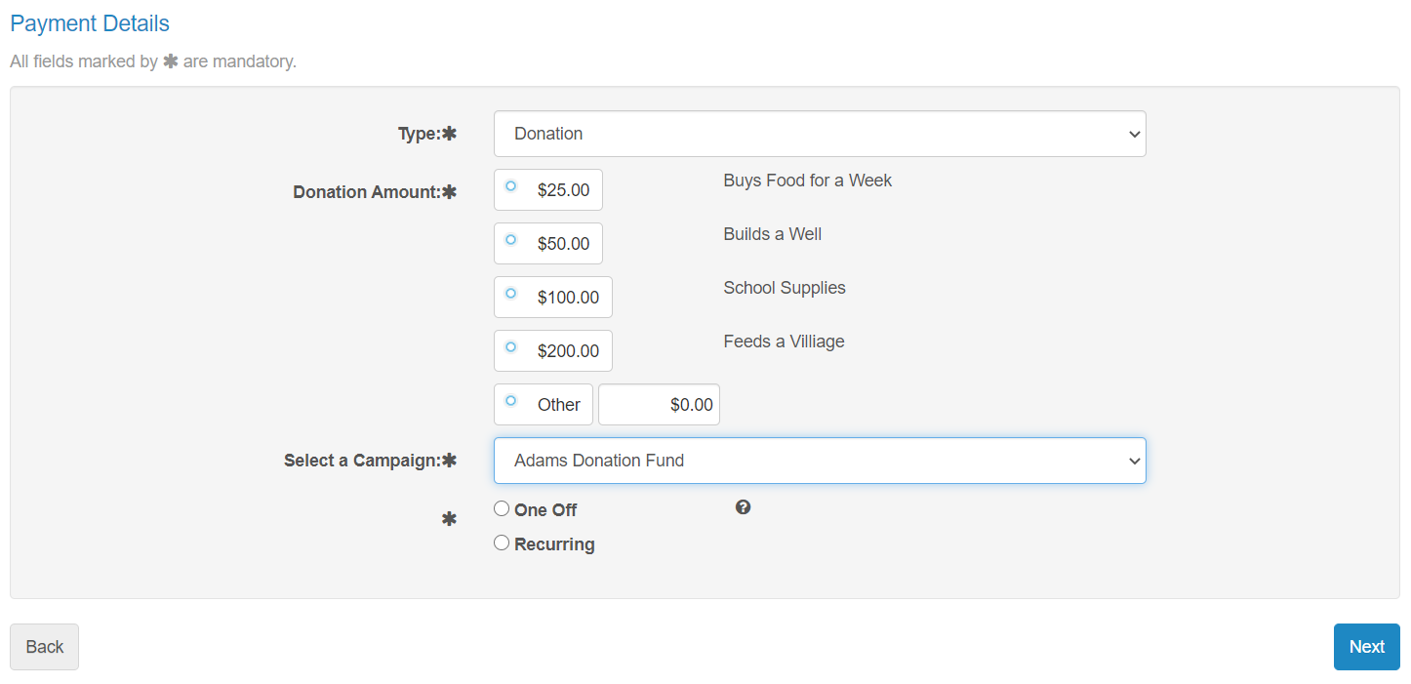
Task: Click the help question mark icon
Action: pyautogui.click(x=743, y=507)
